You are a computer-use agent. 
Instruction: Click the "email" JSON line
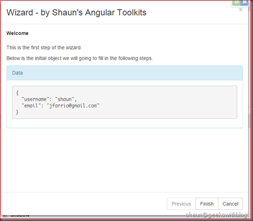[60, 106]
